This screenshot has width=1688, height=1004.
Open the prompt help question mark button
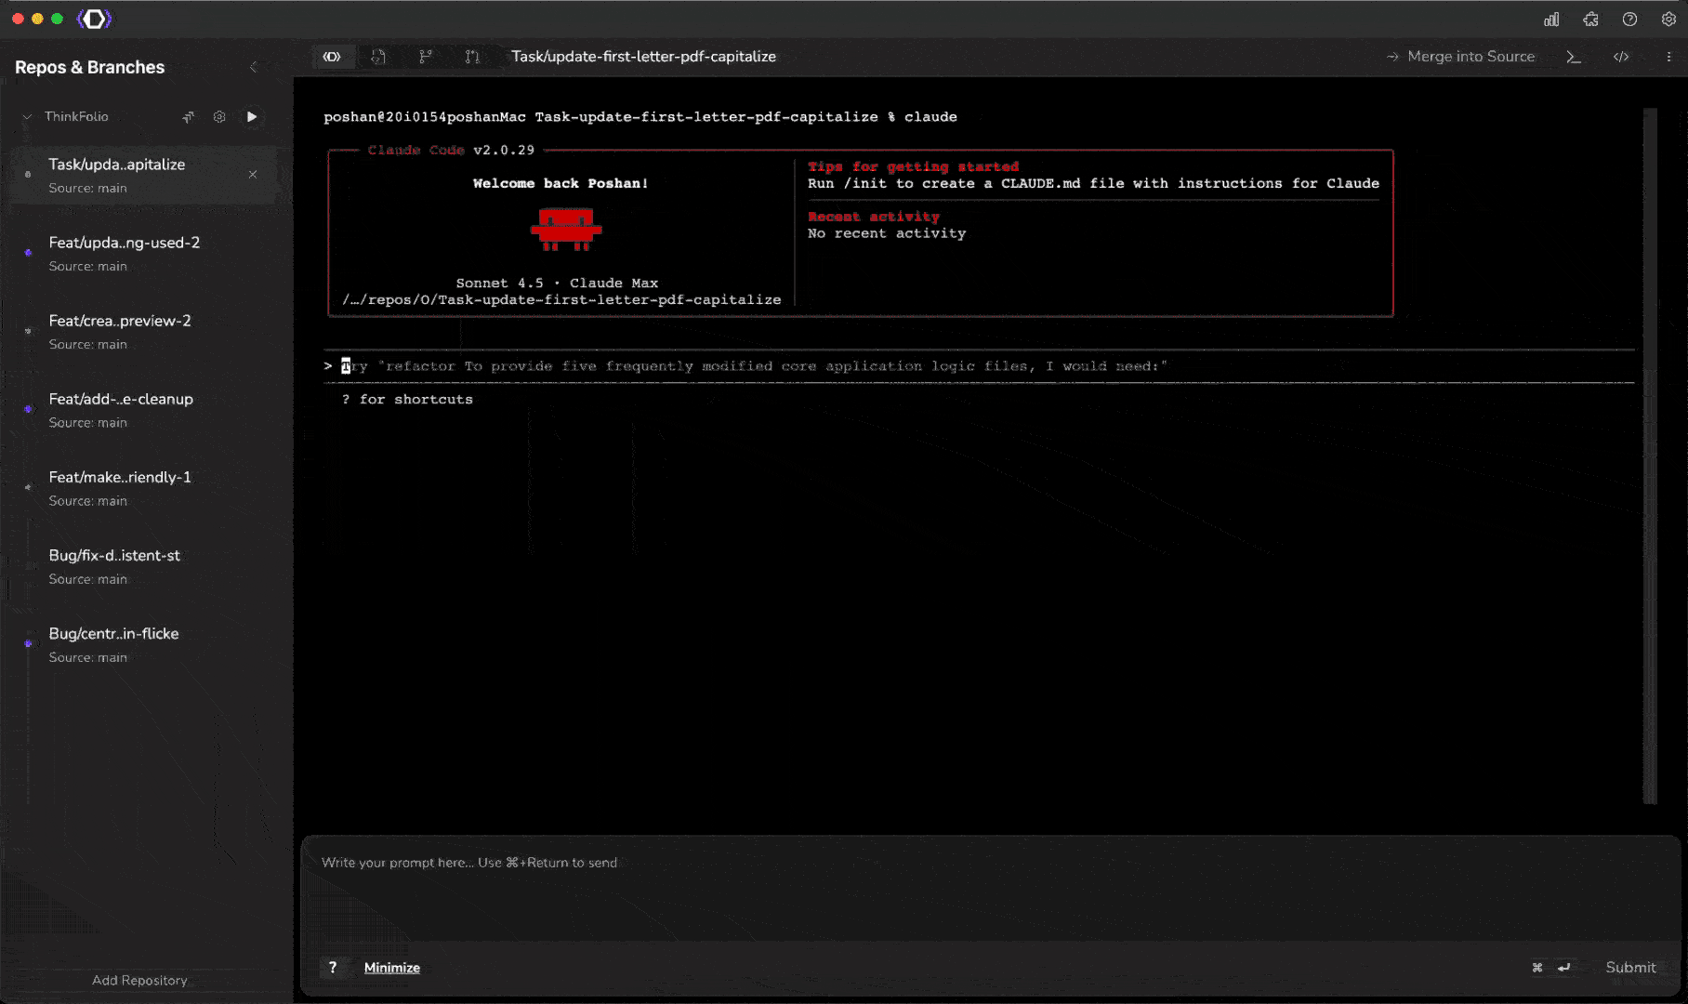tap(333, 968)
